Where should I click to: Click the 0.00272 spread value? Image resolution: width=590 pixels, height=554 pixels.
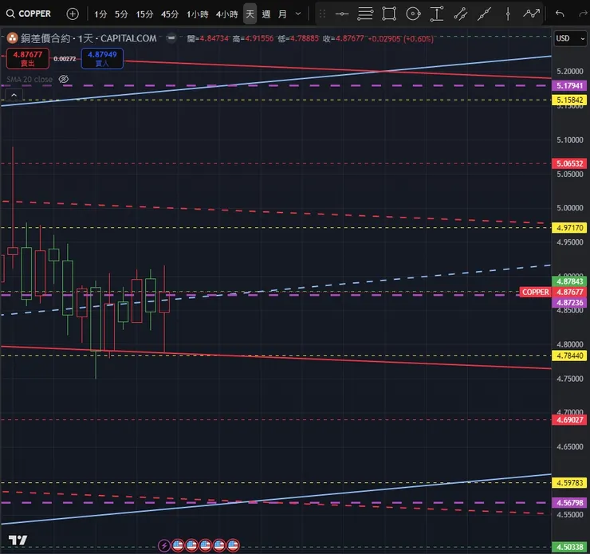(x=65, y=59)
